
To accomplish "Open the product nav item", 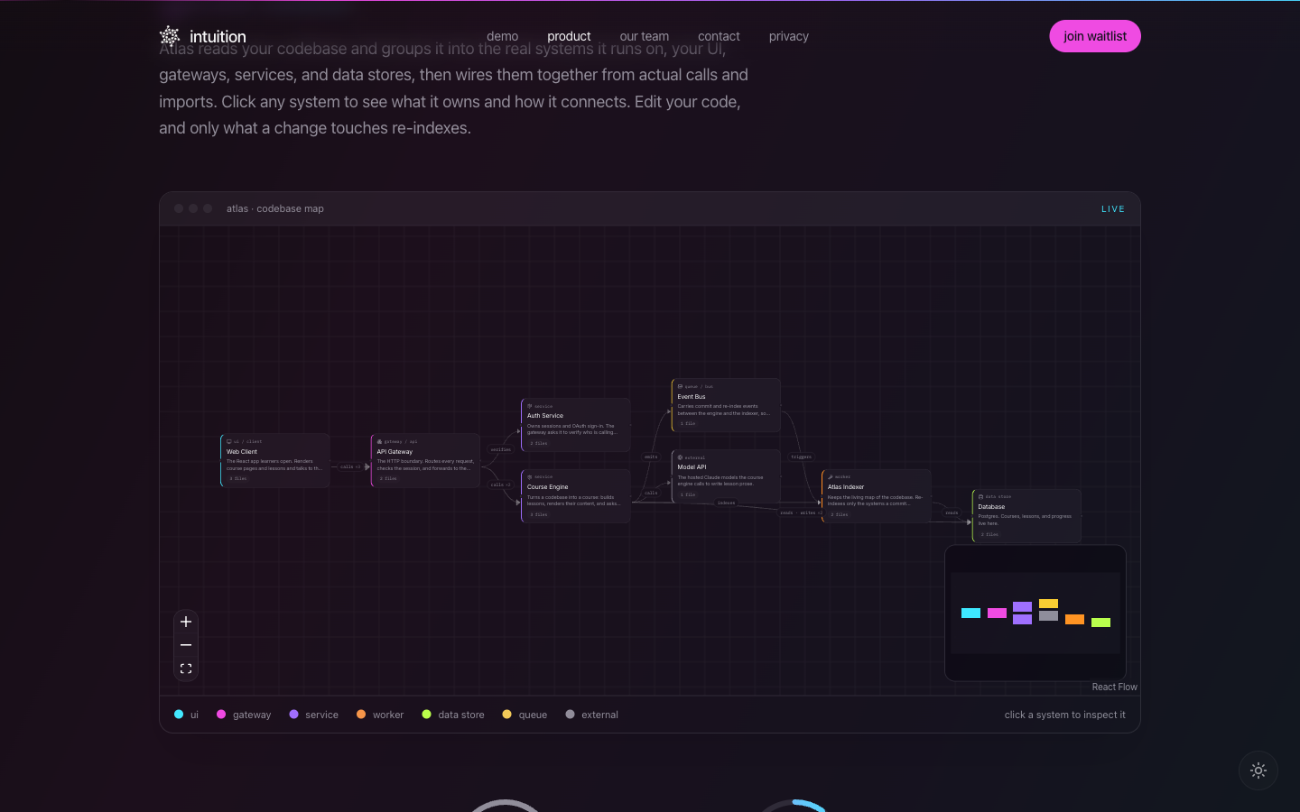I will (569, 36).
